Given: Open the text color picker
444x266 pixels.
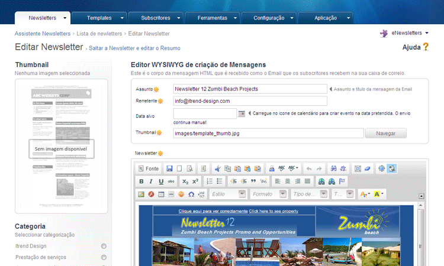Looking at the screenshot, I should pyautogui.click(x=365, y=194).
